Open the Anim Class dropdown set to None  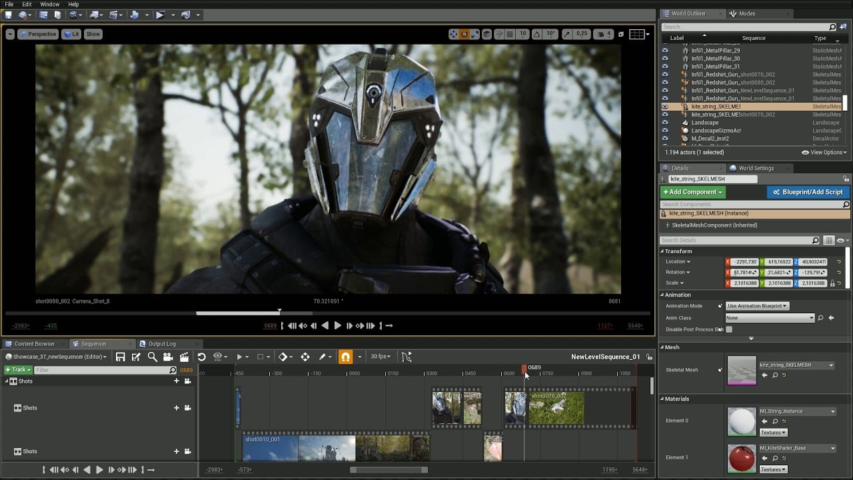point(770,318)
